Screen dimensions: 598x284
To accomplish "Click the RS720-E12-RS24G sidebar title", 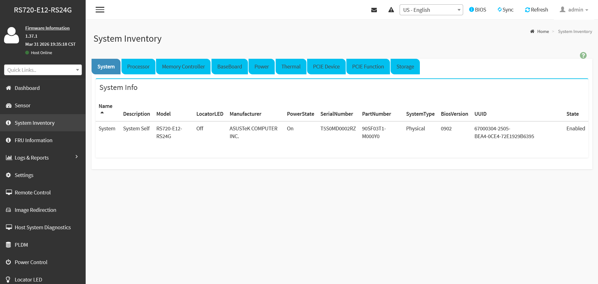I will point(43,10).
